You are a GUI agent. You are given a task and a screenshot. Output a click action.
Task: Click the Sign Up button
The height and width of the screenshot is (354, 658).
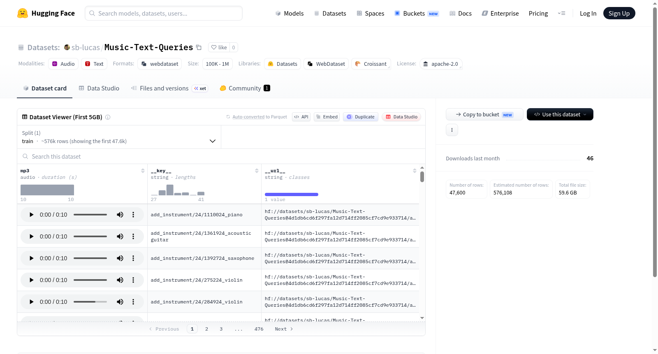[619, 13]
